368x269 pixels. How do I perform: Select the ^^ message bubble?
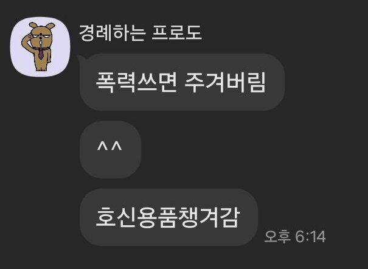[x=110, y=150]
